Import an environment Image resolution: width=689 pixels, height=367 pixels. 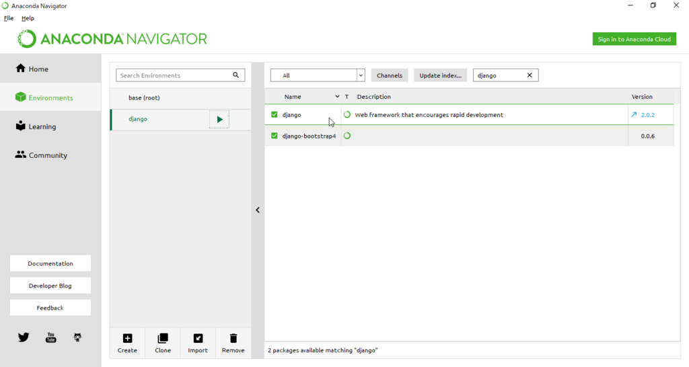(198, 343)
